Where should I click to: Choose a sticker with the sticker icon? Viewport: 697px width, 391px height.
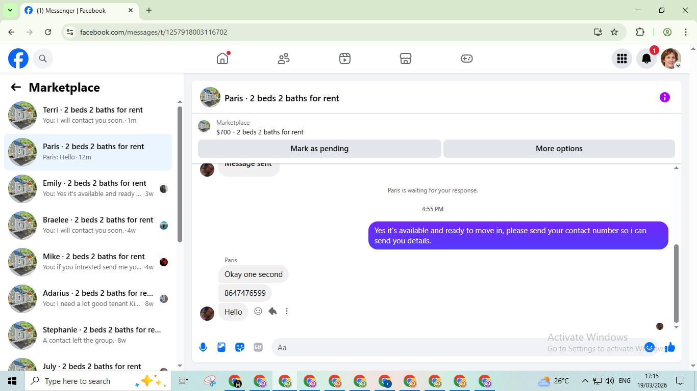[240, 347]
